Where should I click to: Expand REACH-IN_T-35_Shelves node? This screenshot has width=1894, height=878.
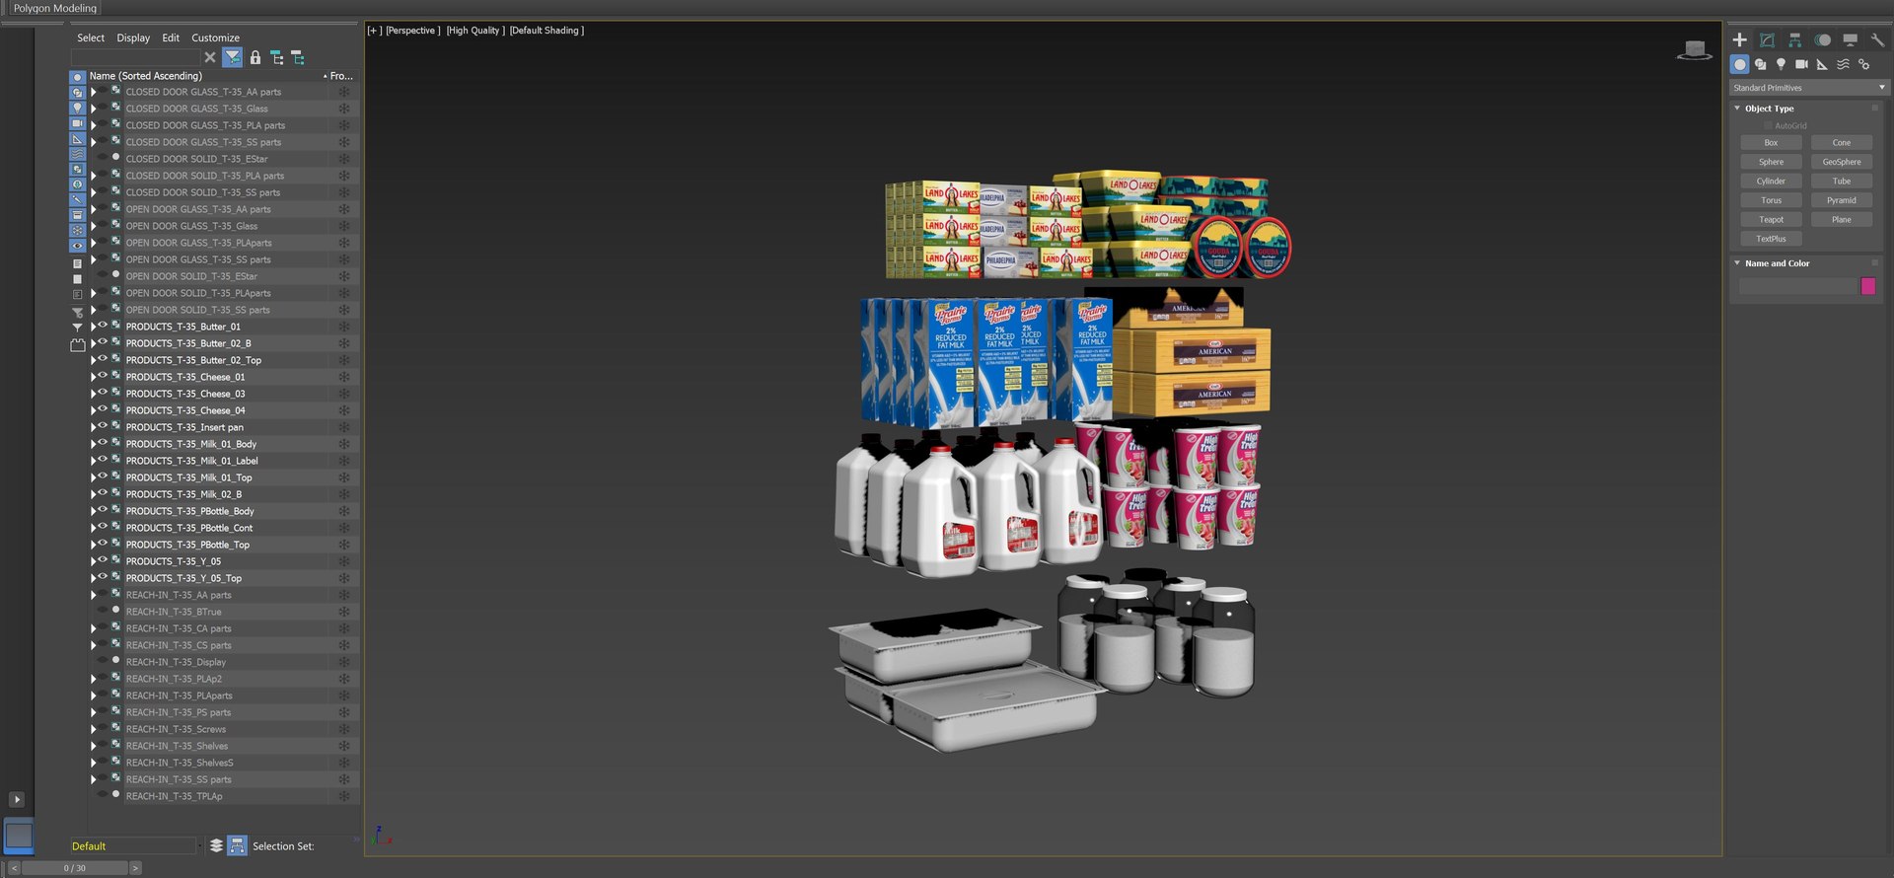point(94,746)
